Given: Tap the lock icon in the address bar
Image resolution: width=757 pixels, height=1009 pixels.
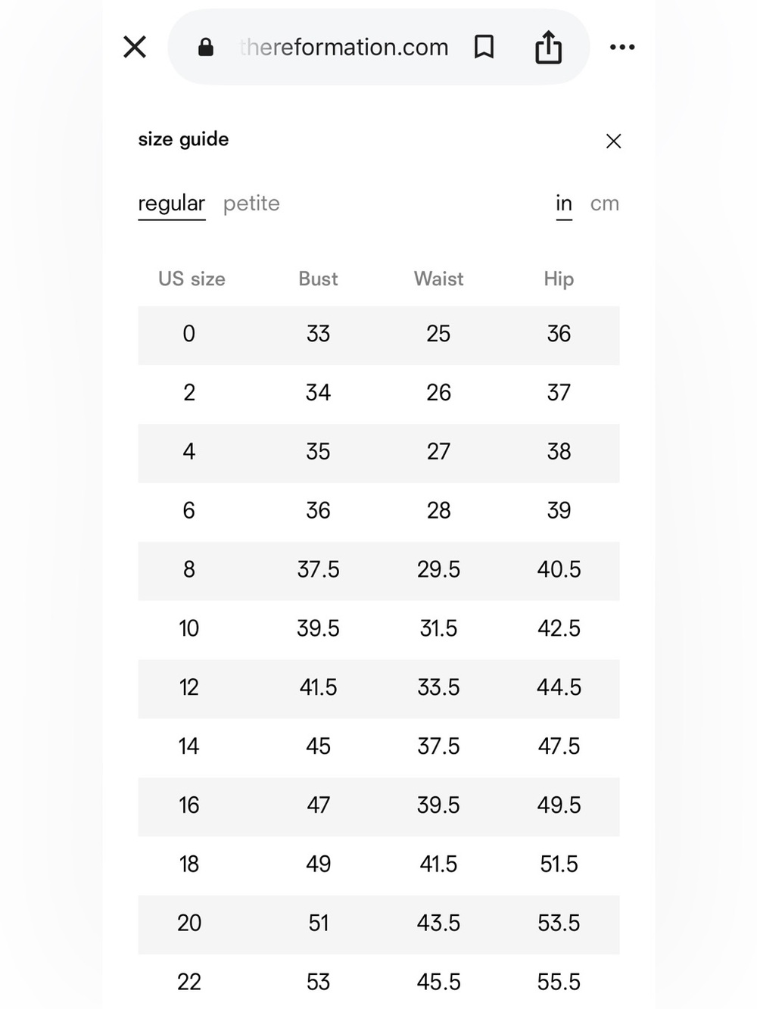Looking at the screenshot, I should [x=205, y=48].
